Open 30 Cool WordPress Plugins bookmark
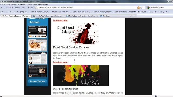The height and width of the screenshot is (97, 173). point(82,12)
